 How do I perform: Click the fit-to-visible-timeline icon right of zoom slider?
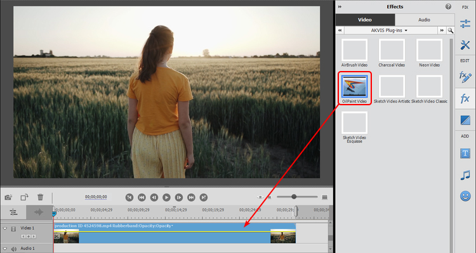(324, 197)
